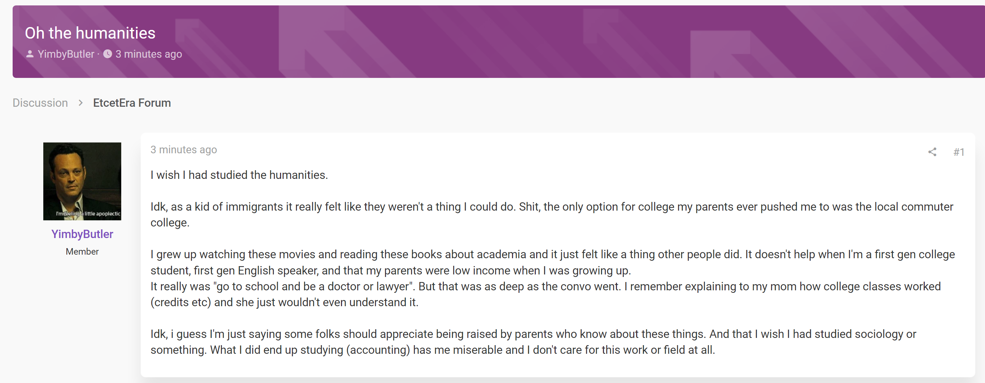Viewport: 985px width, 383px height.
Task: Click the YimbyButler username below the avatar
Action: tap(82, 234)
